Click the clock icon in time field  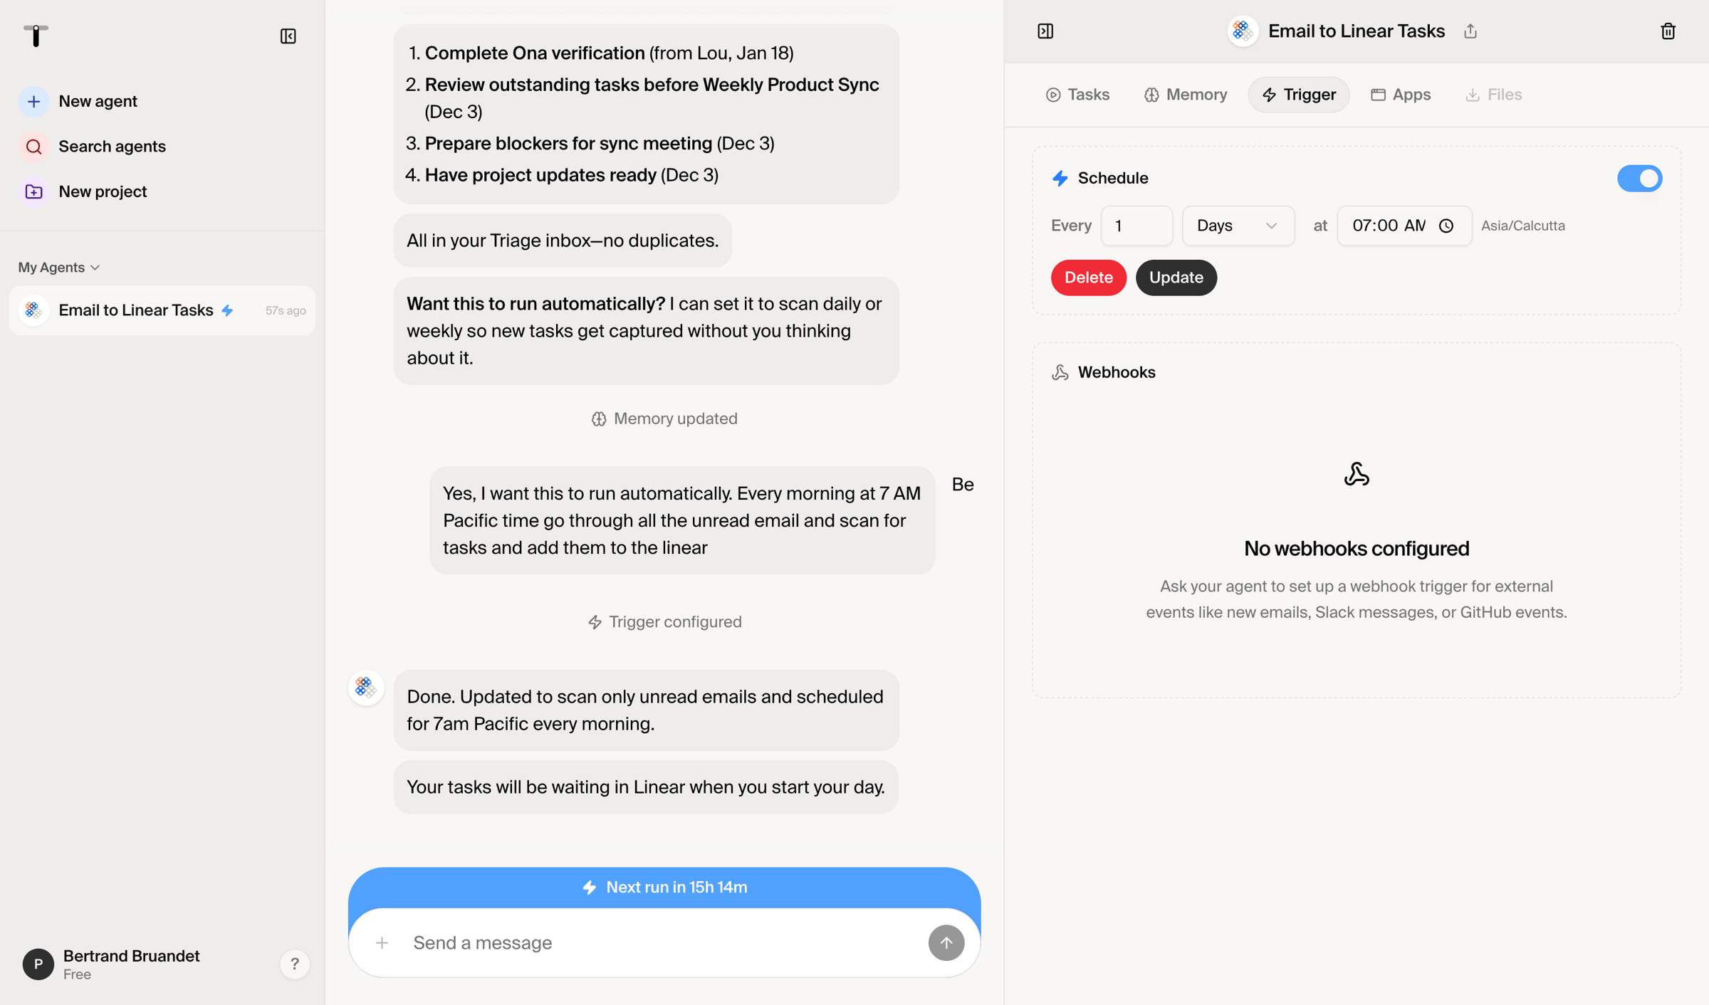pyautogui.click(x=1446, y=226)
